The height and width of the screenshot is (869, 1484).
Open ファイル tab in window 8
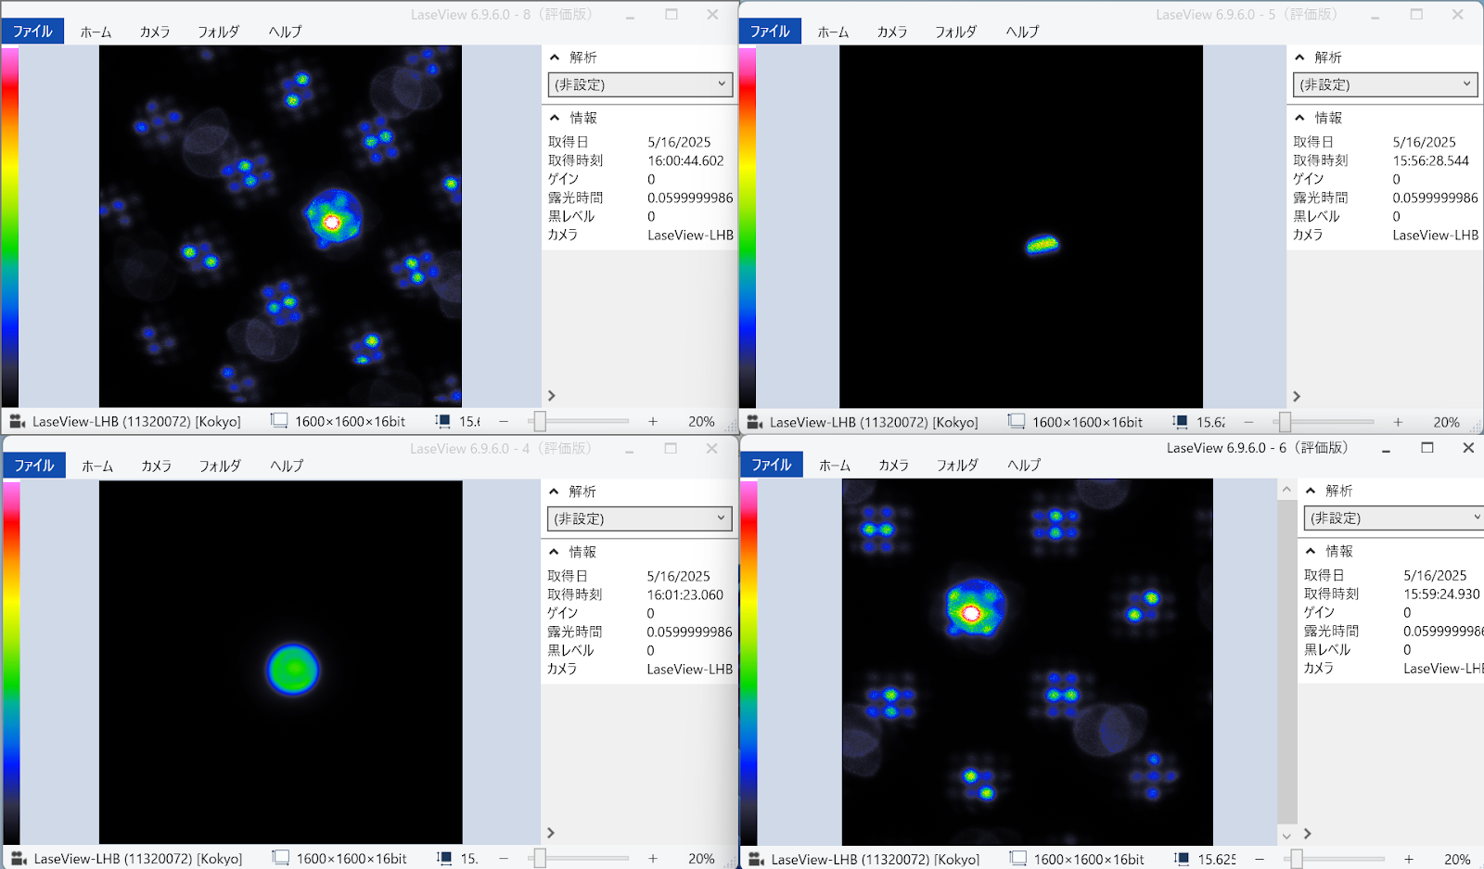[32, 31]
